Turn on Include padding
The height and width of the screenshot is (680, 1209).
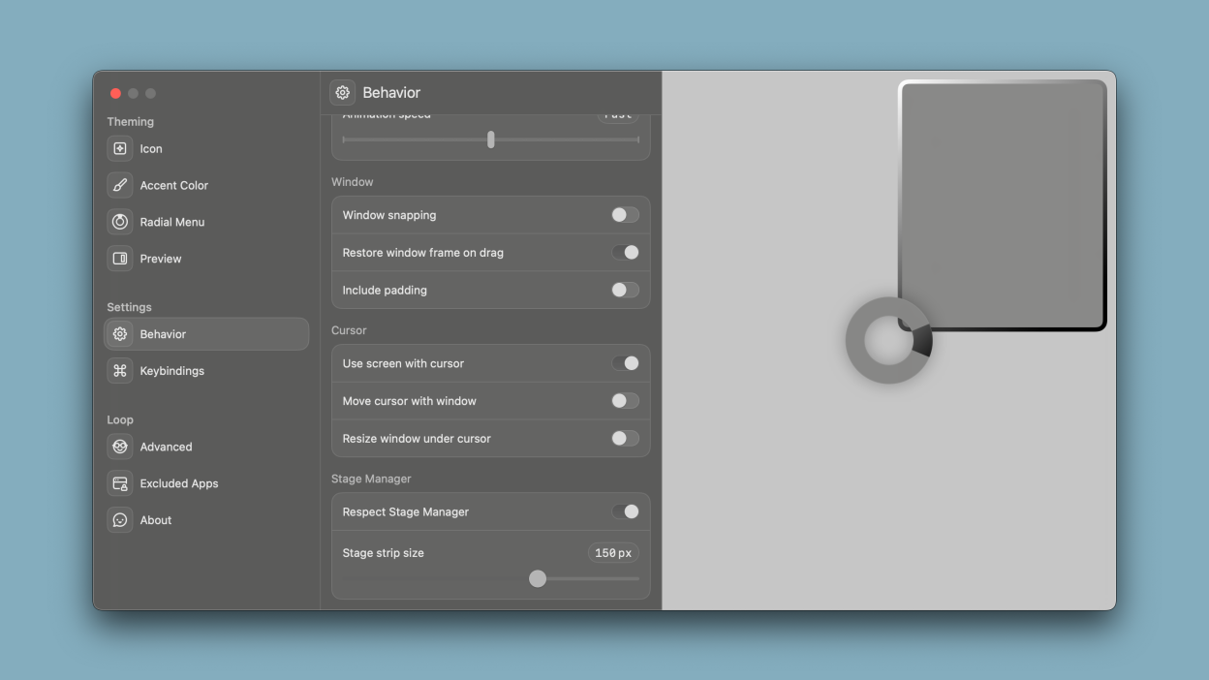point(625,290)
